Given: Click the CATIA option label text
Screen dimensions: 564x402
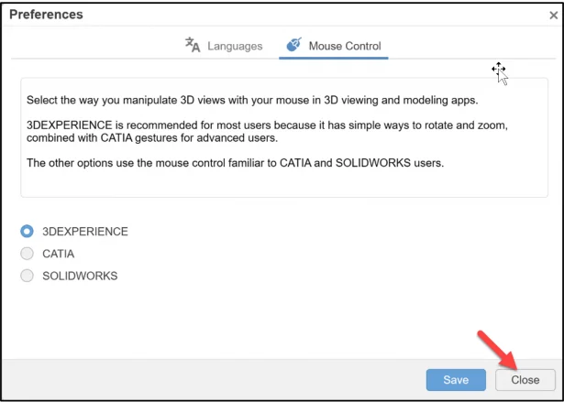Looking at the screenshot, I should (59, 254).
